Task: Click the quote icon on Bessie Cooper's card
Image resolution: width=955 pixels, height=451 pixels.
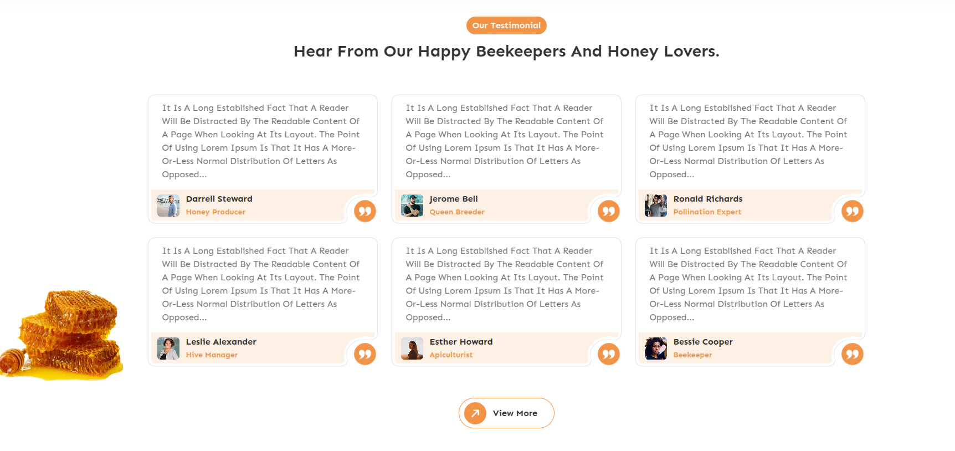Action: [x=853, y=354]
